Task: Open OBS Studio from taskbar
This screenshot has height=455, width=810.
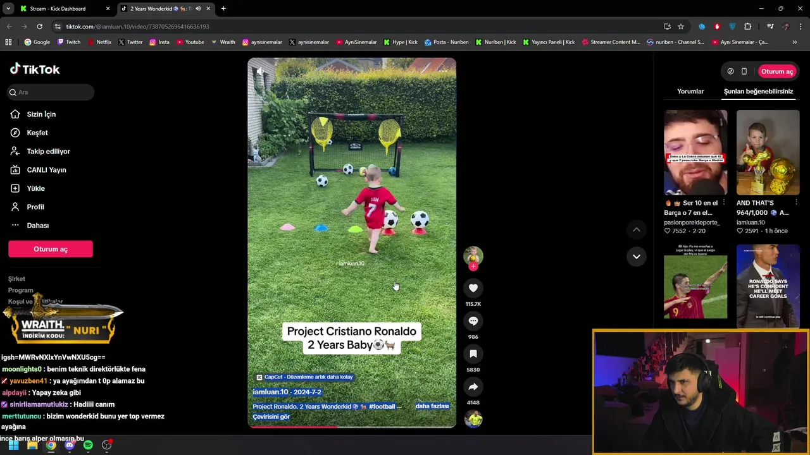Action: 107,445
